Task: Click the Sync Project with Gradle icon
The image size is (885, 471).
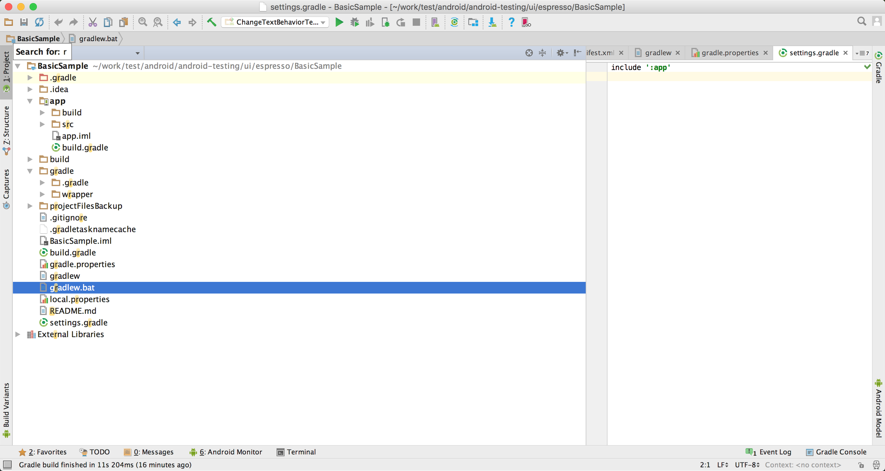Action: tap(454, 22)
